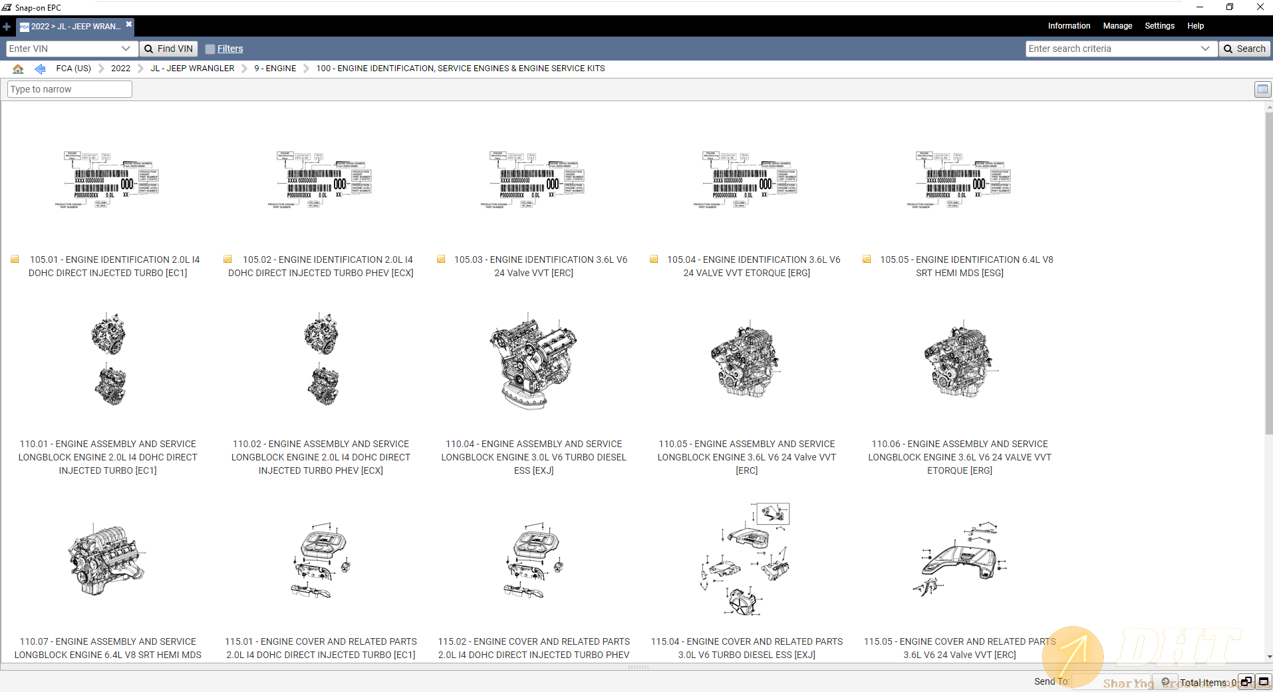Open 110.05 3.6L V6 VVT engine thumbnail
The image size is (1273, 692).
745,359
